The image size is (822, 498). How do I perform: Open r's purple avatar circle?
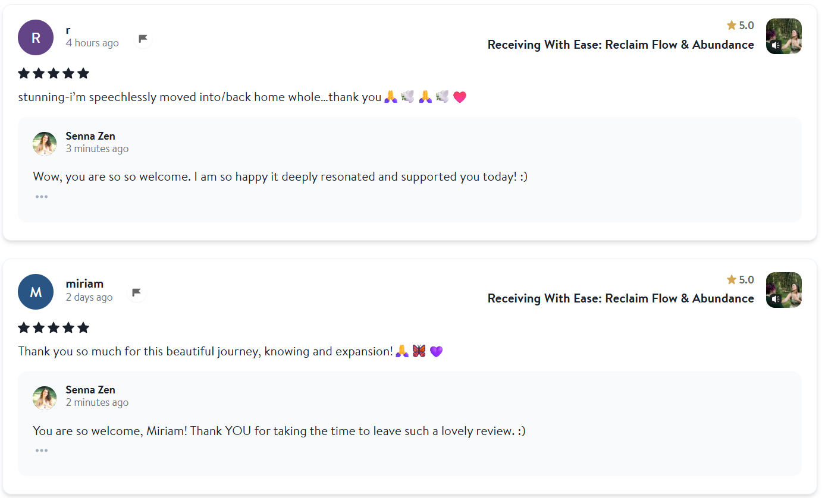coord(36,37)
